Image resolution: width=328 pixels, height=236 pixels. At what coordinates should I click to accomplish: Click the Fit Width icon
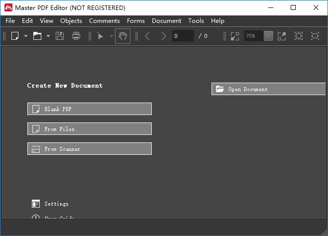[315, 36]
